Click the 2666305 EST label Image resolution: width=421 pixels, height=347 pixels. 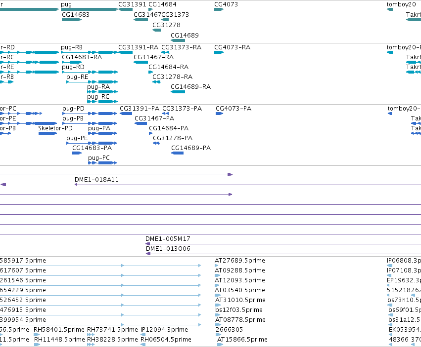[229, 330]
